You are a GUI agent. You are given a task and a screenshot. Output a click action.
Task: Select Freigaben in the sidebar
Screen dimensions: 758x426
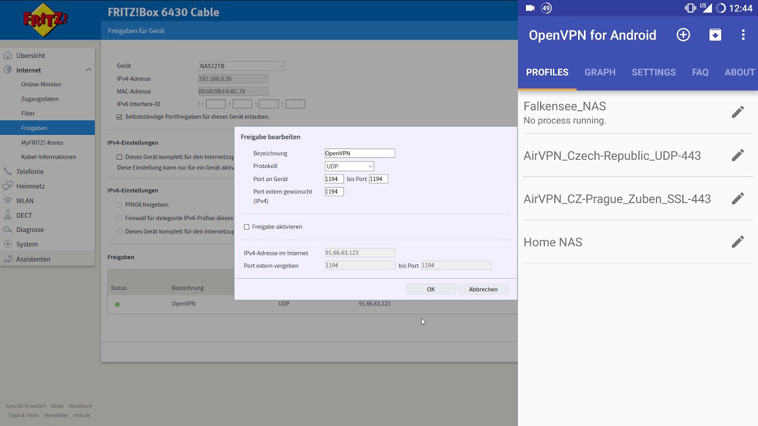[x=47, y=128]
